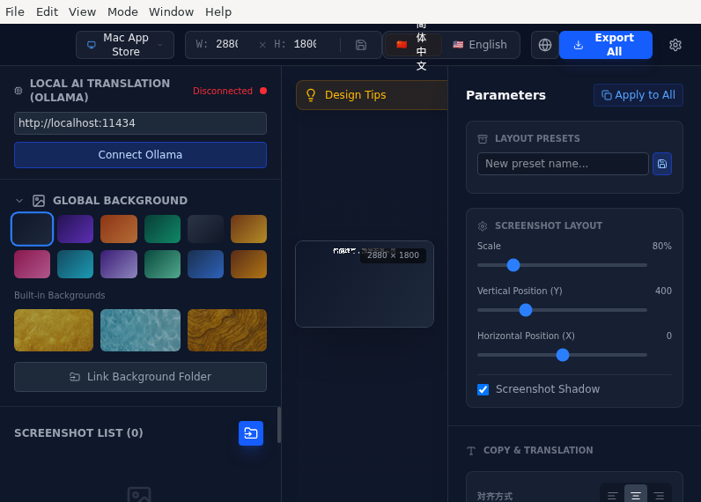The image size is (701, 502).
Task: Click the Layout Presets archive icon
Action: (483, 139)
